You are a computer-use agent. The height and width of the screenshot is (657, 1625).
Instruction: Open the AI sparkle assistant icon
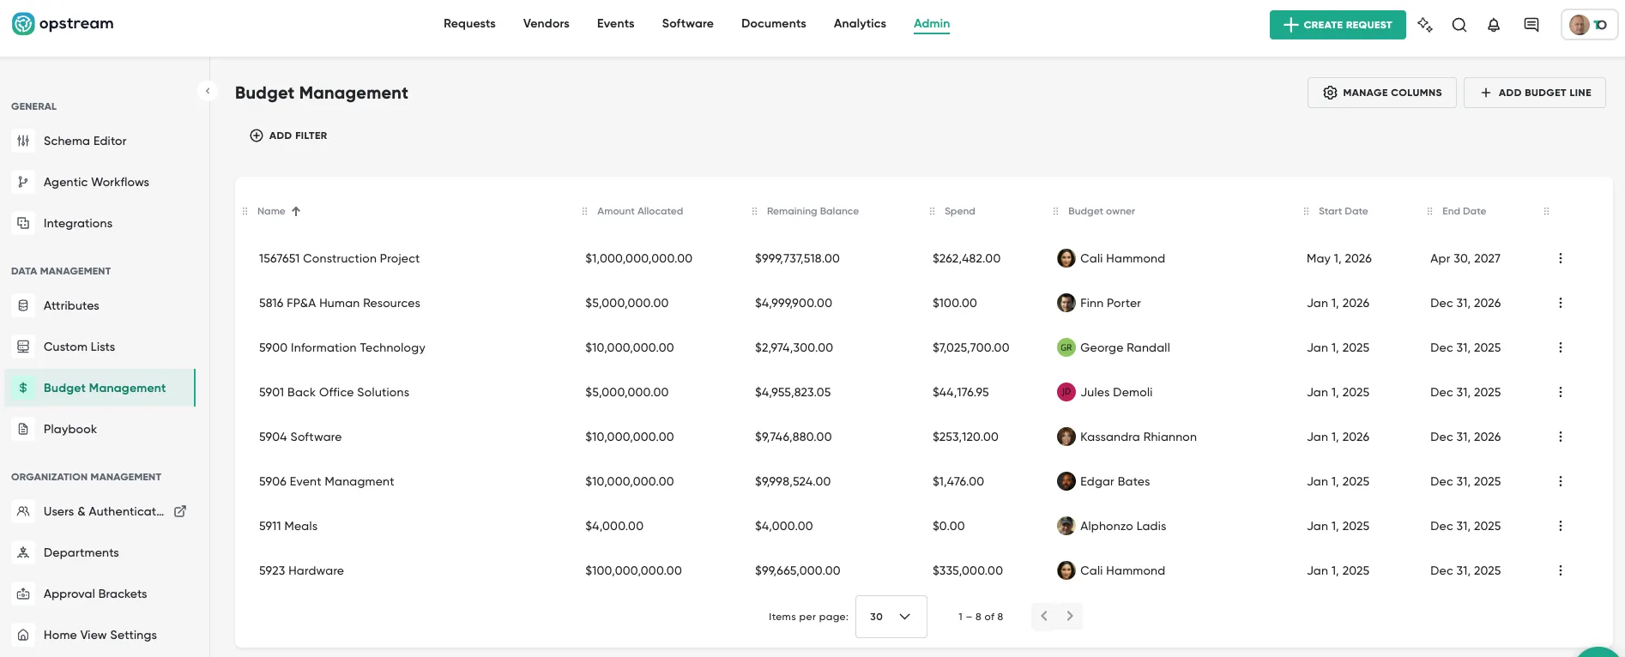coord(1425,25)
